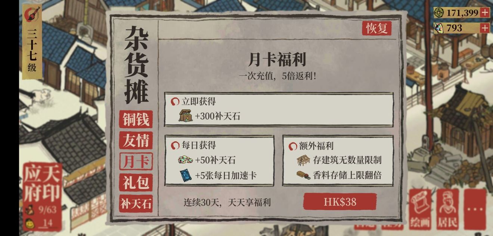Click the 恢复 restore button
The width and height of the screenshot is (493, 236).
(x=377, y=28)
